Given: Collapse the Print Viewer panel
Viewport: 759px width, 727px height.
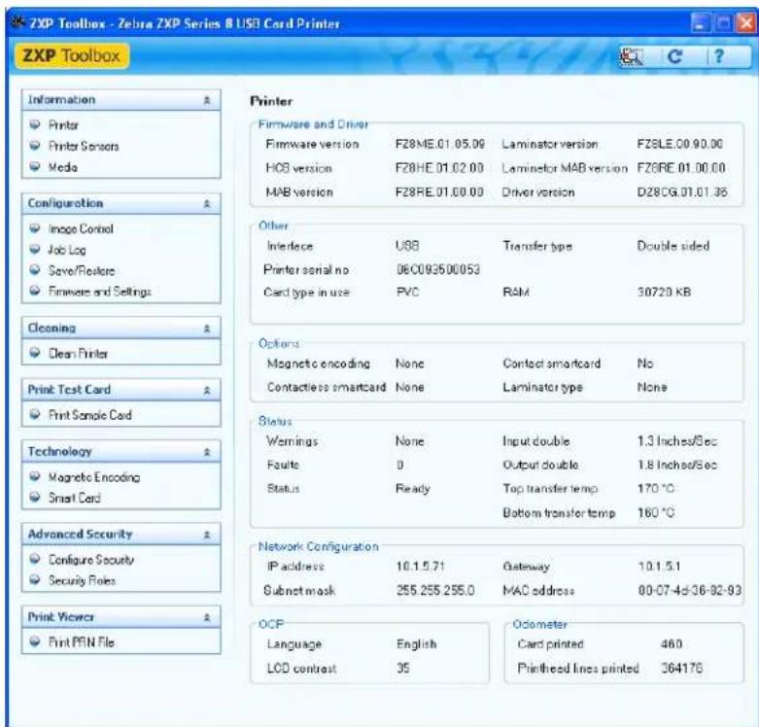Looking at the screenshot, I should pyautogui.click(x=207, y=617).
